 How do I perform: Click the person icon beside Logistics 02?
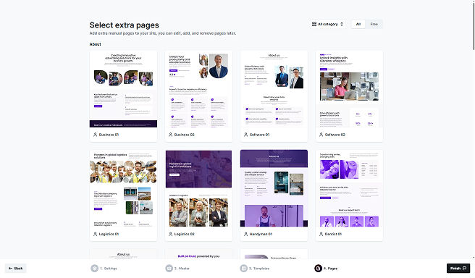(x=171, y=234)
